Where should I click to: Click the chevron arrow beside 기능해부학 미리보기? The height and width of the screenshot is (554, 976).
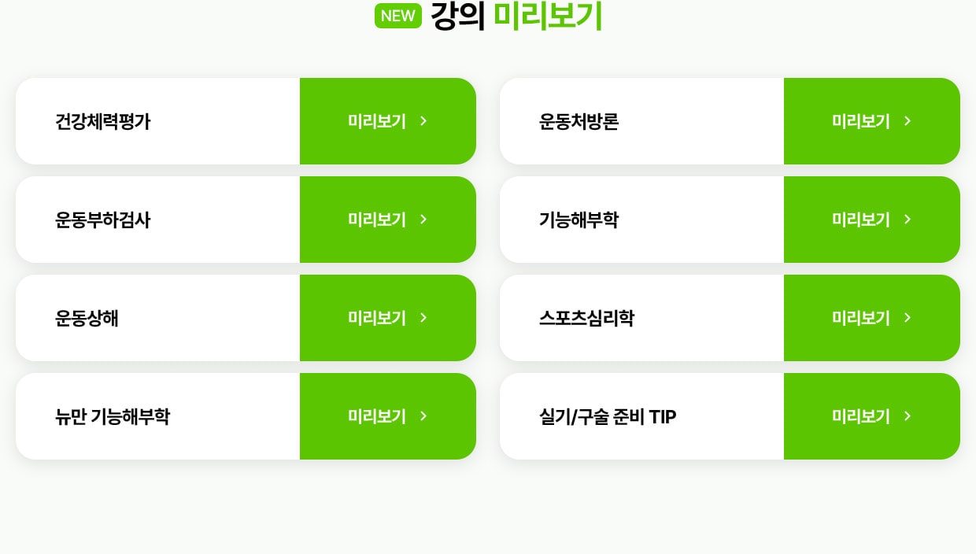907,220
